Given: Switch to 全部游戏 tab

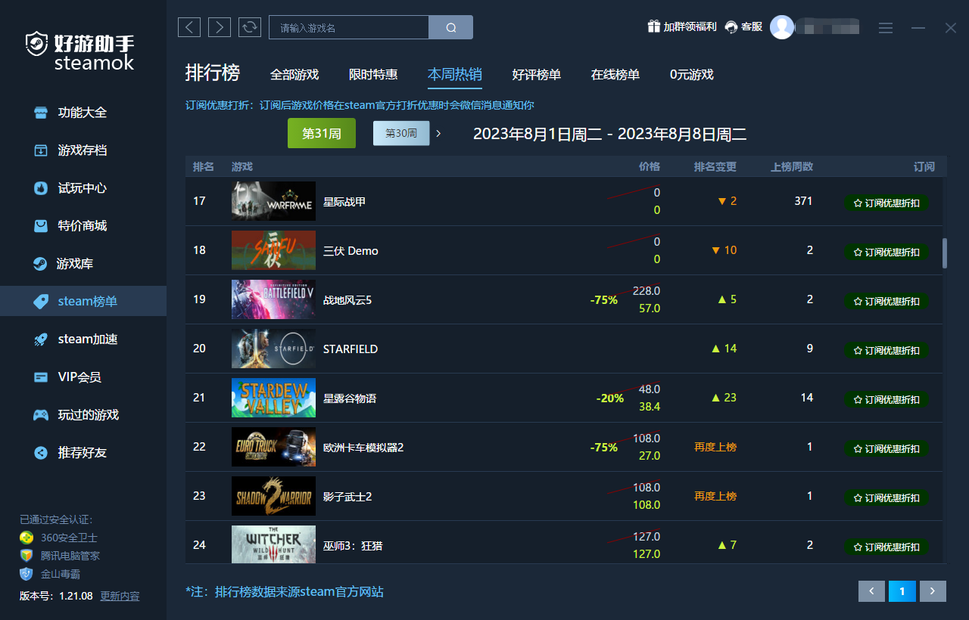Looking at the screenshot, I should point(294,75).
